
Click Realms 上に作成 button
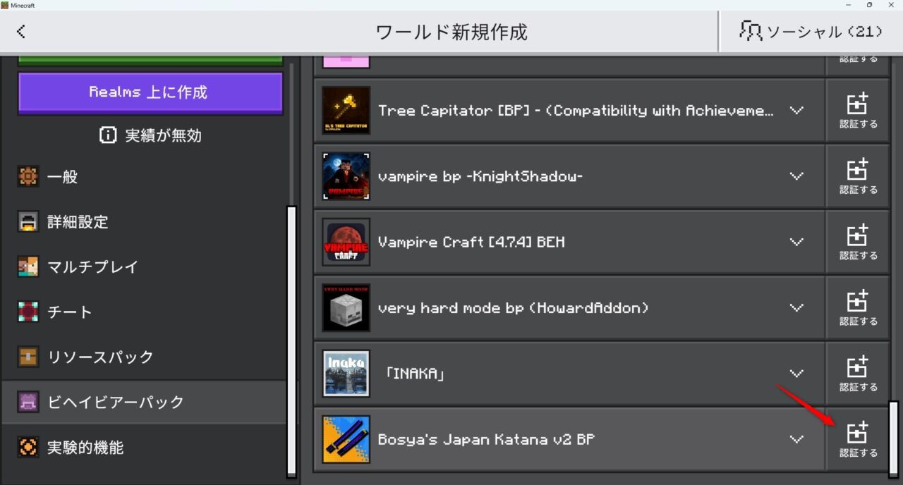(150, 92)
